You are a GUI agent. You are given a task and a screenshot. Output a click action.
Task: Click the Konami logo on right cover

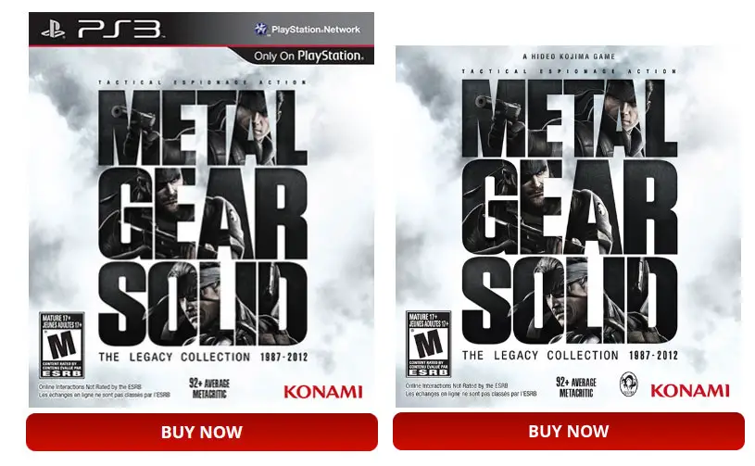(689, 390)
